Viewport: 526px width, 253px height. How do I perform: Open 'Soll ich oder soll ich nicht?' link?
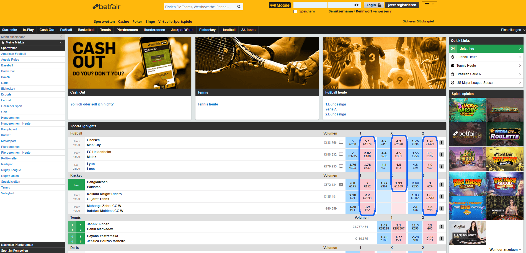pos(92,104)
